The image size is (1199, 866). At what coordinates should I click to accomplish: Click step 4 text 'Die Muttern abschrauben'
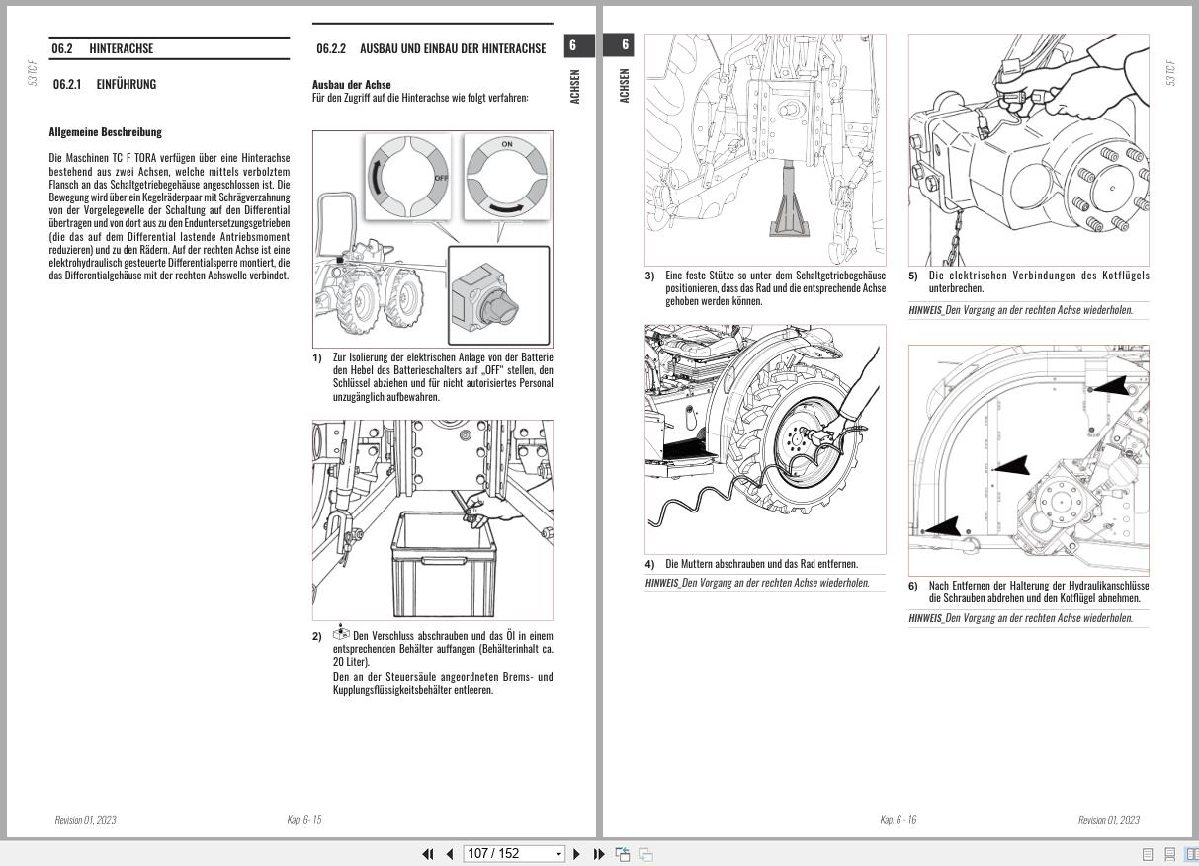tap(762, 564)
